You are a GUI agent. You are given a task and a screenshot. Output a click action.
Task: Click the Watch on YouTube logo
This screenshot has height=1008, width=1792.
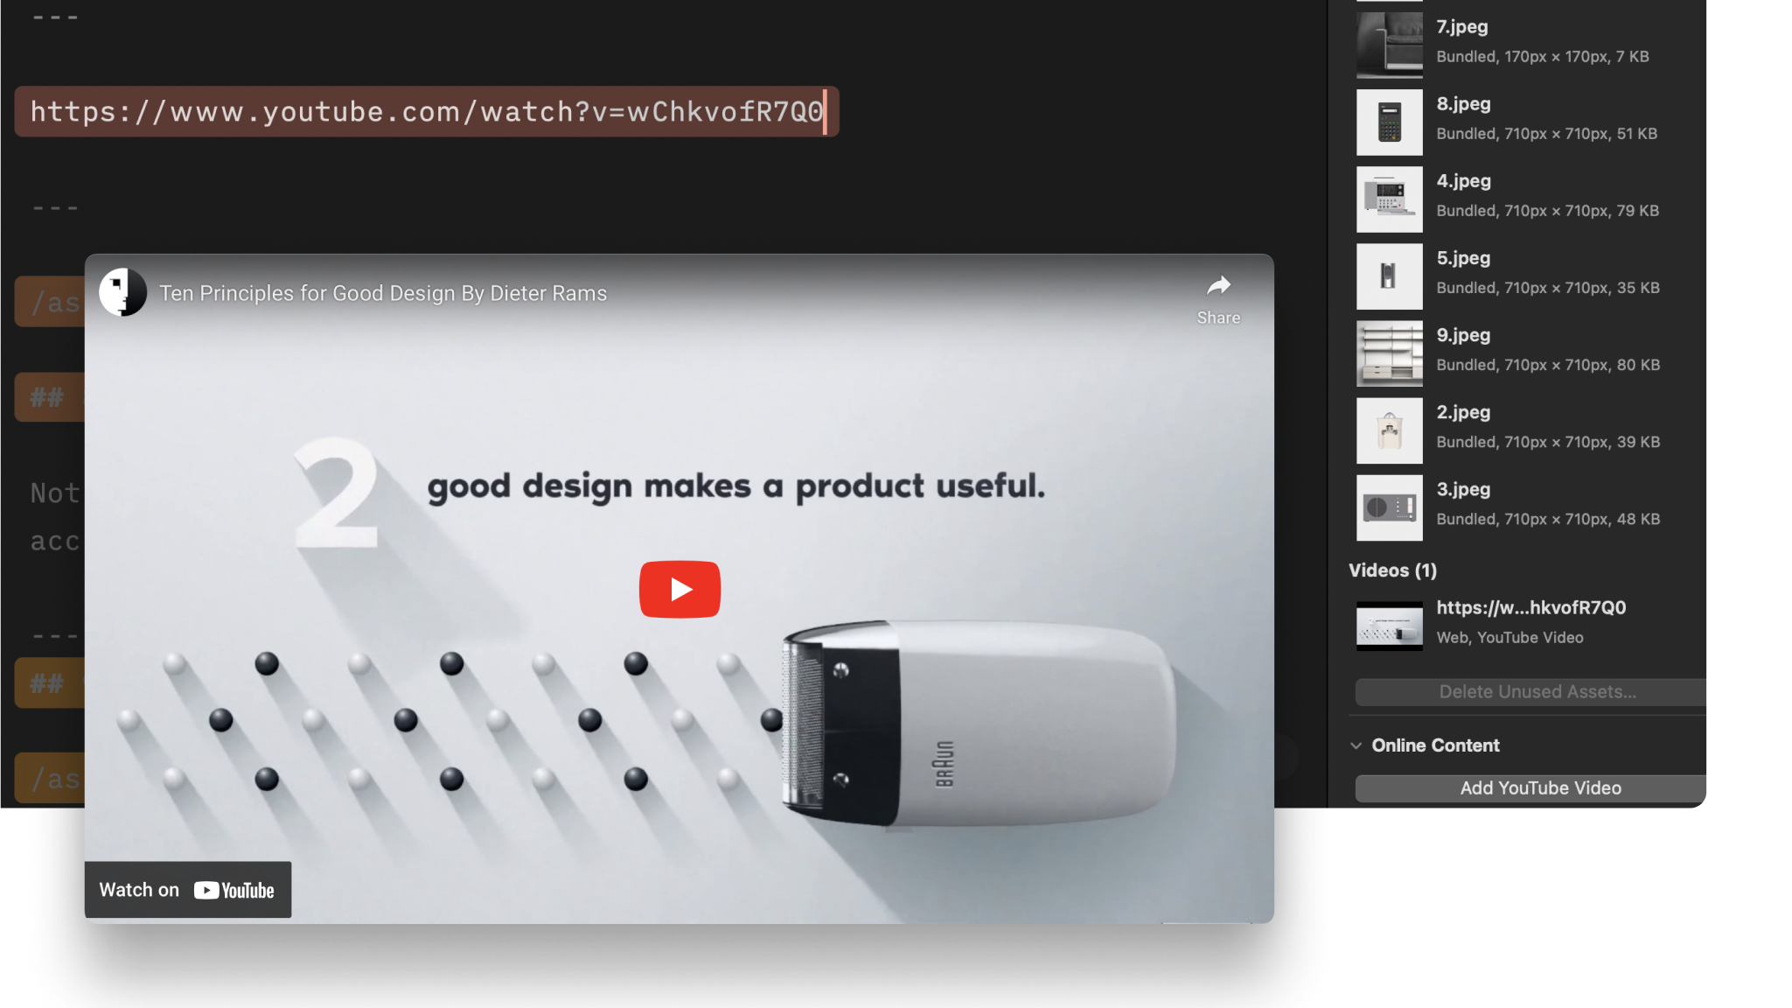pyautogui.click(x=234, y=891)
